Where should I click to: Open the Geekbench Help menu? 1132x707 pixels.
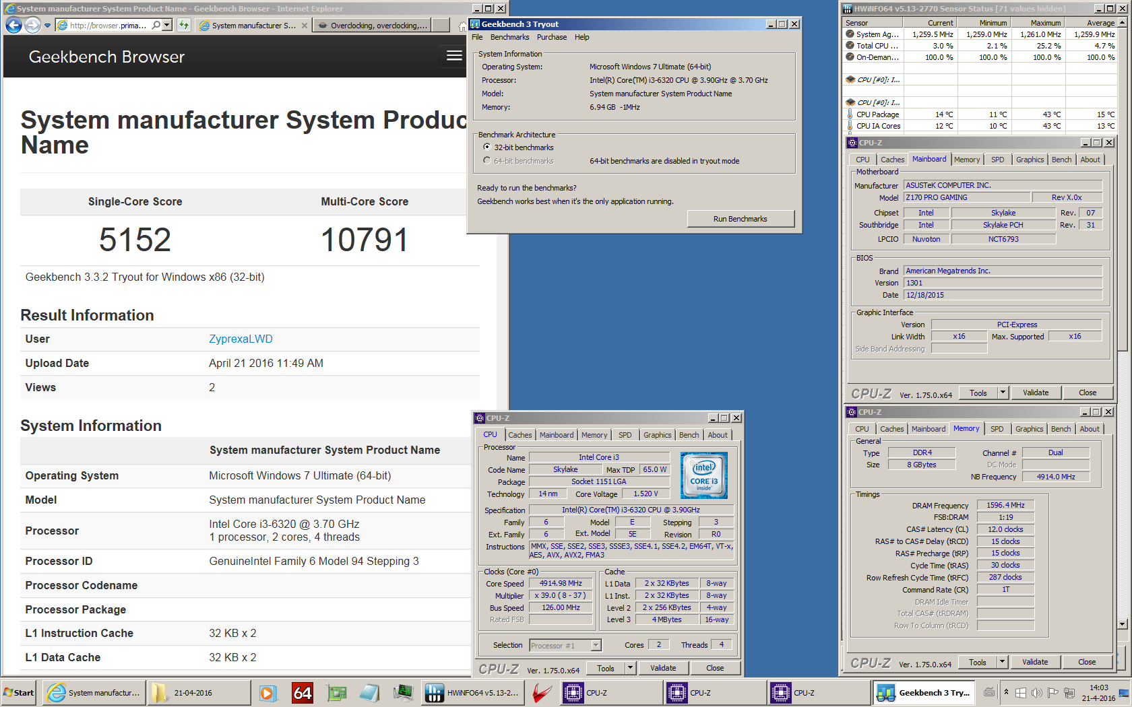point(582,37)
